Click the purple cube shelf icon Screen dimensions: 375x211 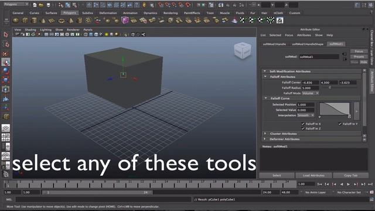125,21
